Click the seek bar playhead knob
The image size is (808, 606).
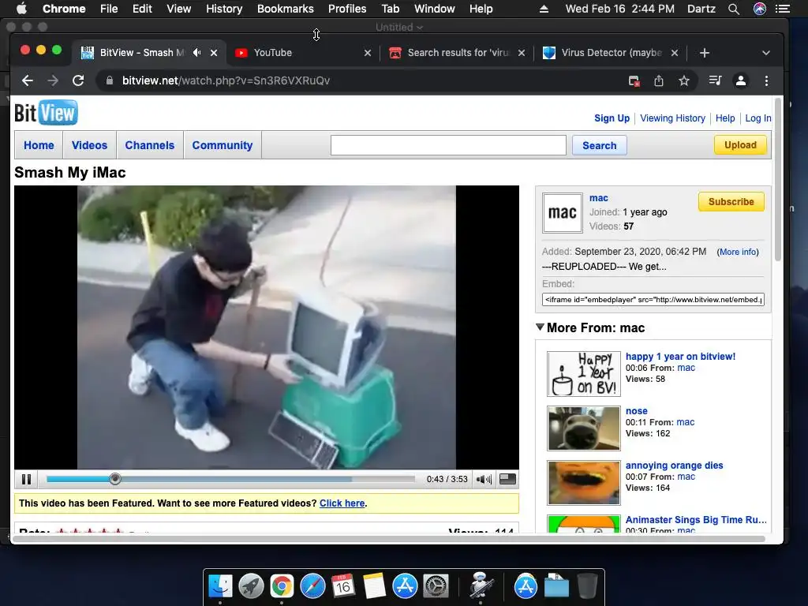pos(115,479)
